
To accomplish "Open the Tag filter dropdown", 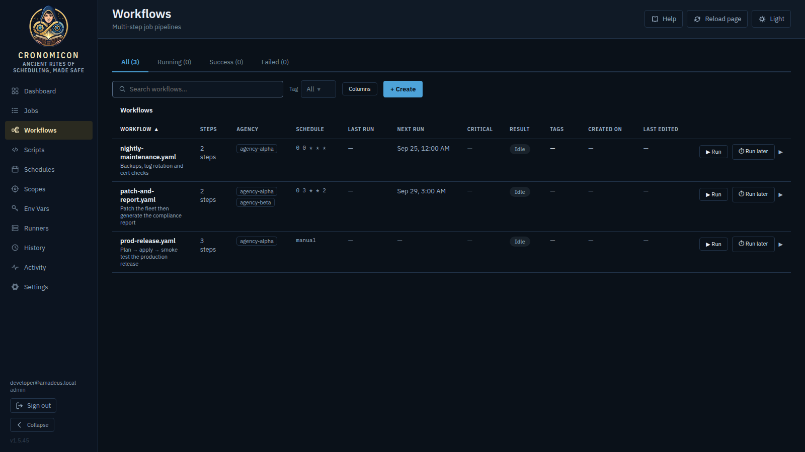I will point(318,89).
